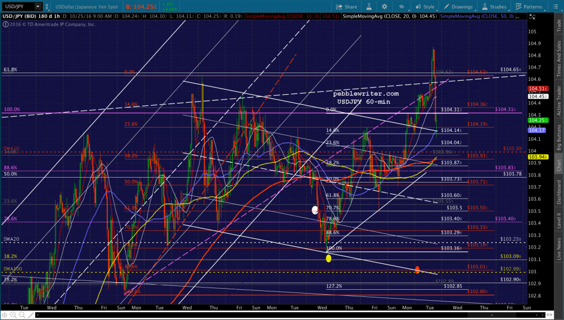The image size is (564, 320).
Task: Click the red 104.51 price bubble
Action: pyautogui.click(x=538, y=89)
